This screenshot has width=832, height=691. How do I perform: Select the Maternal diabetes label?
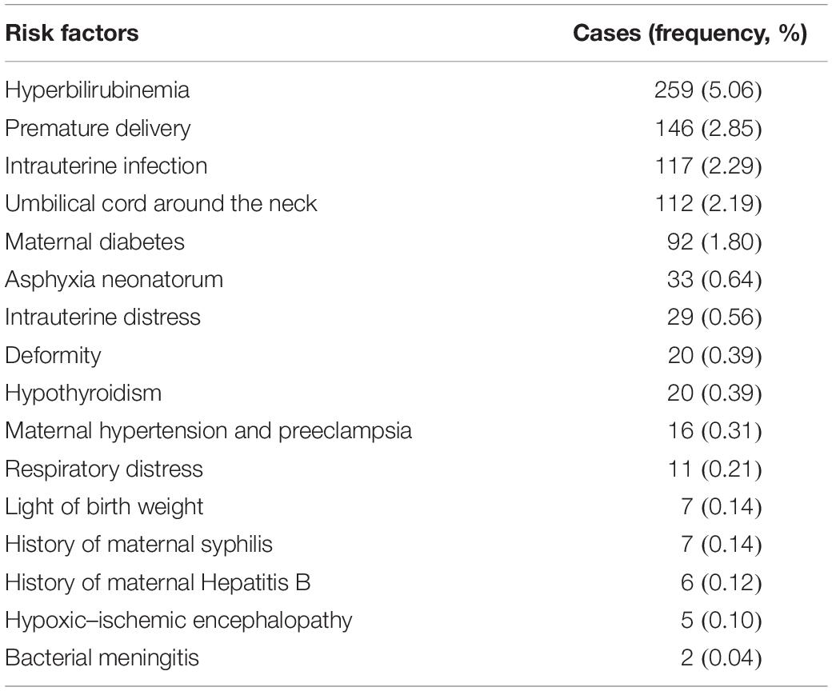95,242
